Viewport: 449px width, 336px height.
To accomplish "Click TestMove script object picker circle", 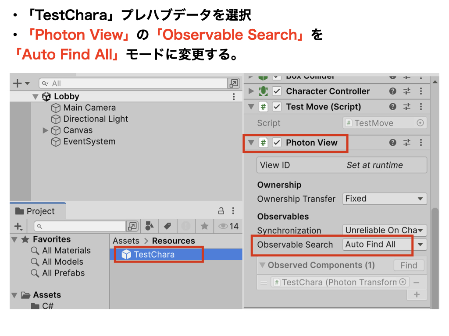I will [x=420, y=123].
